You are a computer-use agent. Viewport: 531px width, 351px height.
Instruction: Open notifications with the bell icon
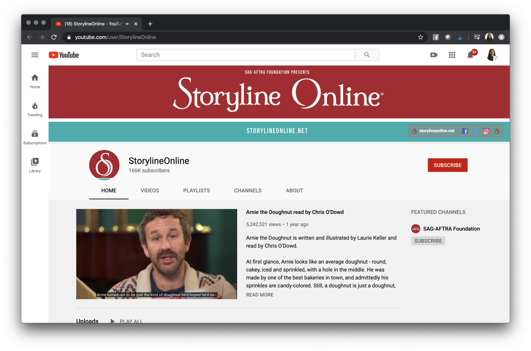(470, 55)
